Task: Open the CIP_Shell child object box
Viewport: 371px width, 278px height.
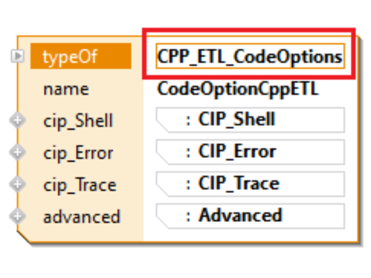Action: point(250,120)
